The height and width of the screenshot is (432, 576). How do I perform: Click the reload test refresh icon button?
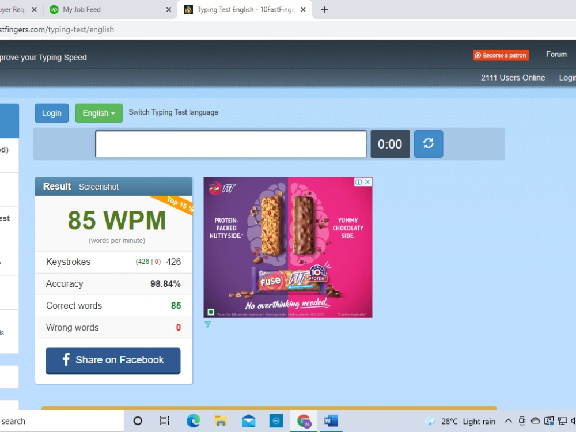coord(429,143)
